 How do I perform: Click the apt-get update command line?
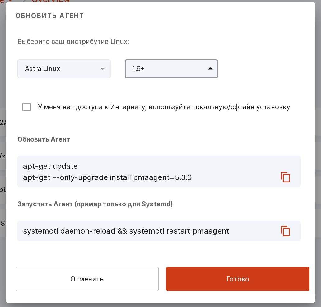click(50, 166)
